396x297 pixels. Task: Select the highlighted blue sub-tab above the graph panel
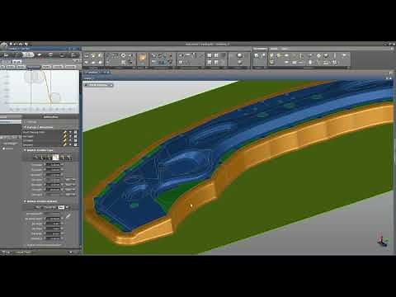click(x=33, y=67)
